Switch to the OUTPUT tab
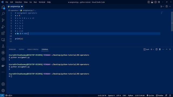 click(x=22, y=50)
